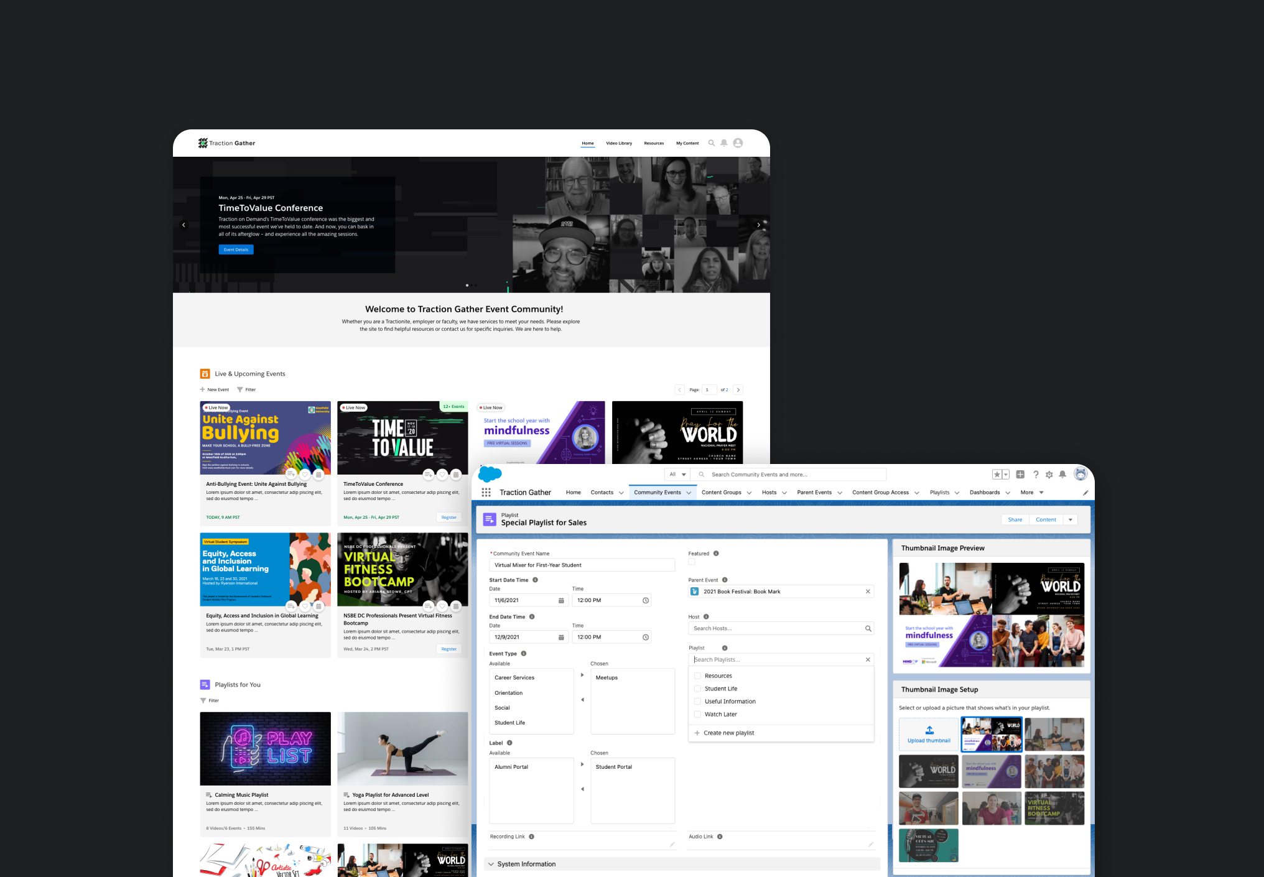This screenshot has height=877, width=1264.
Task: Open the Home tab in Salesforce nav
Action: point(574,493)
